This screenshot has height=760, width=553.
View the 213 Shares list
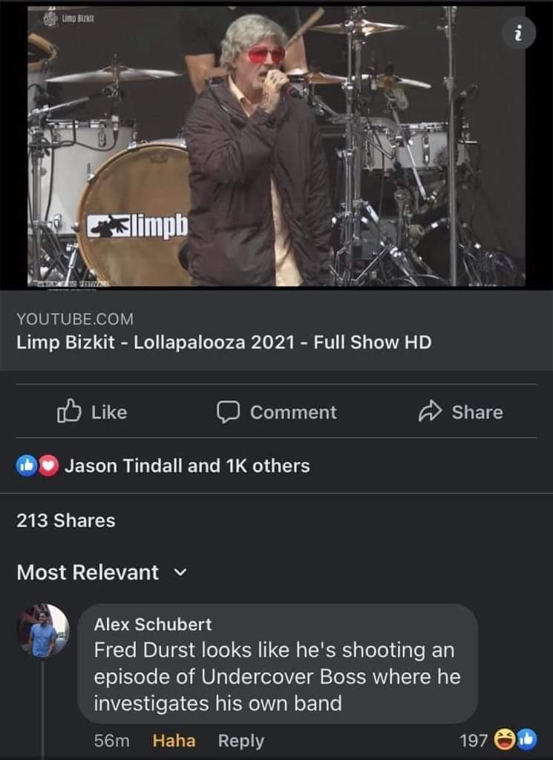[x=66, y=521]
